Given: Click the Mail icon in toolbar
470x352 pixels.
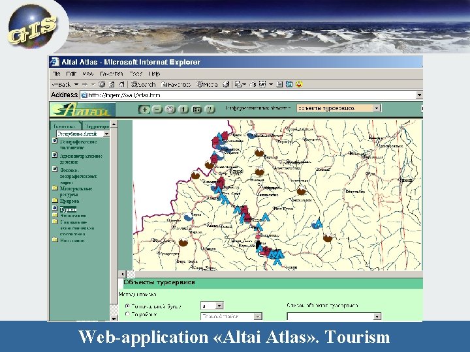Looking at the screenshot, I should pos(238,84).
